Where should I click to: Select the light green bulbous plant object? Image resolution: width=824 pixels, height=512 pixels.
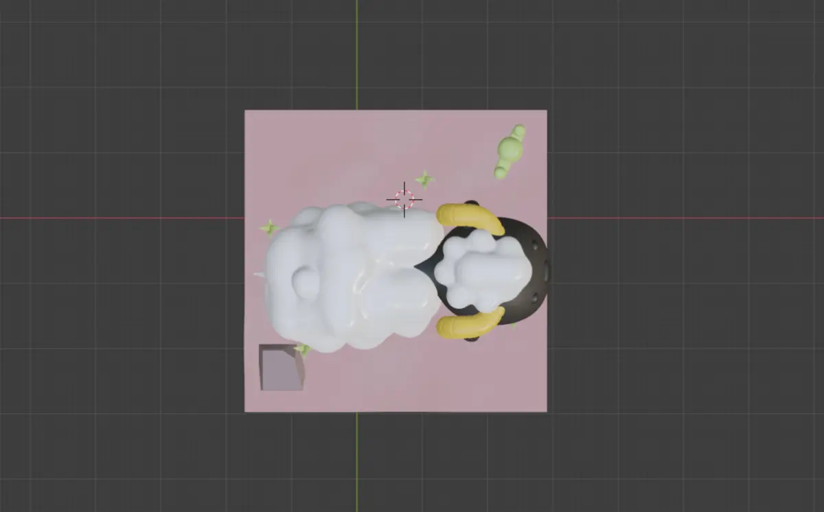[x=510, y=152]
